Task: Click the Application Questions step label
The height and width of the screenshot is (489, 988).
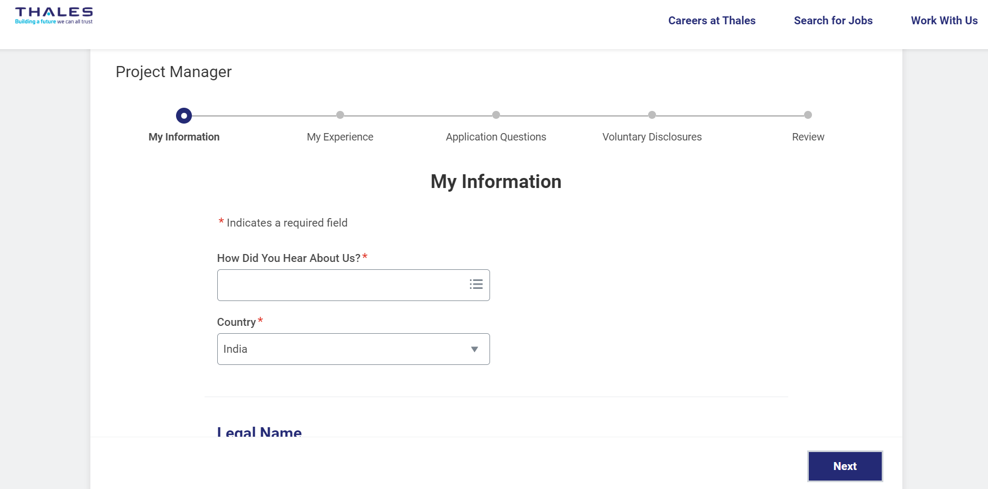Action: point(496,137)
